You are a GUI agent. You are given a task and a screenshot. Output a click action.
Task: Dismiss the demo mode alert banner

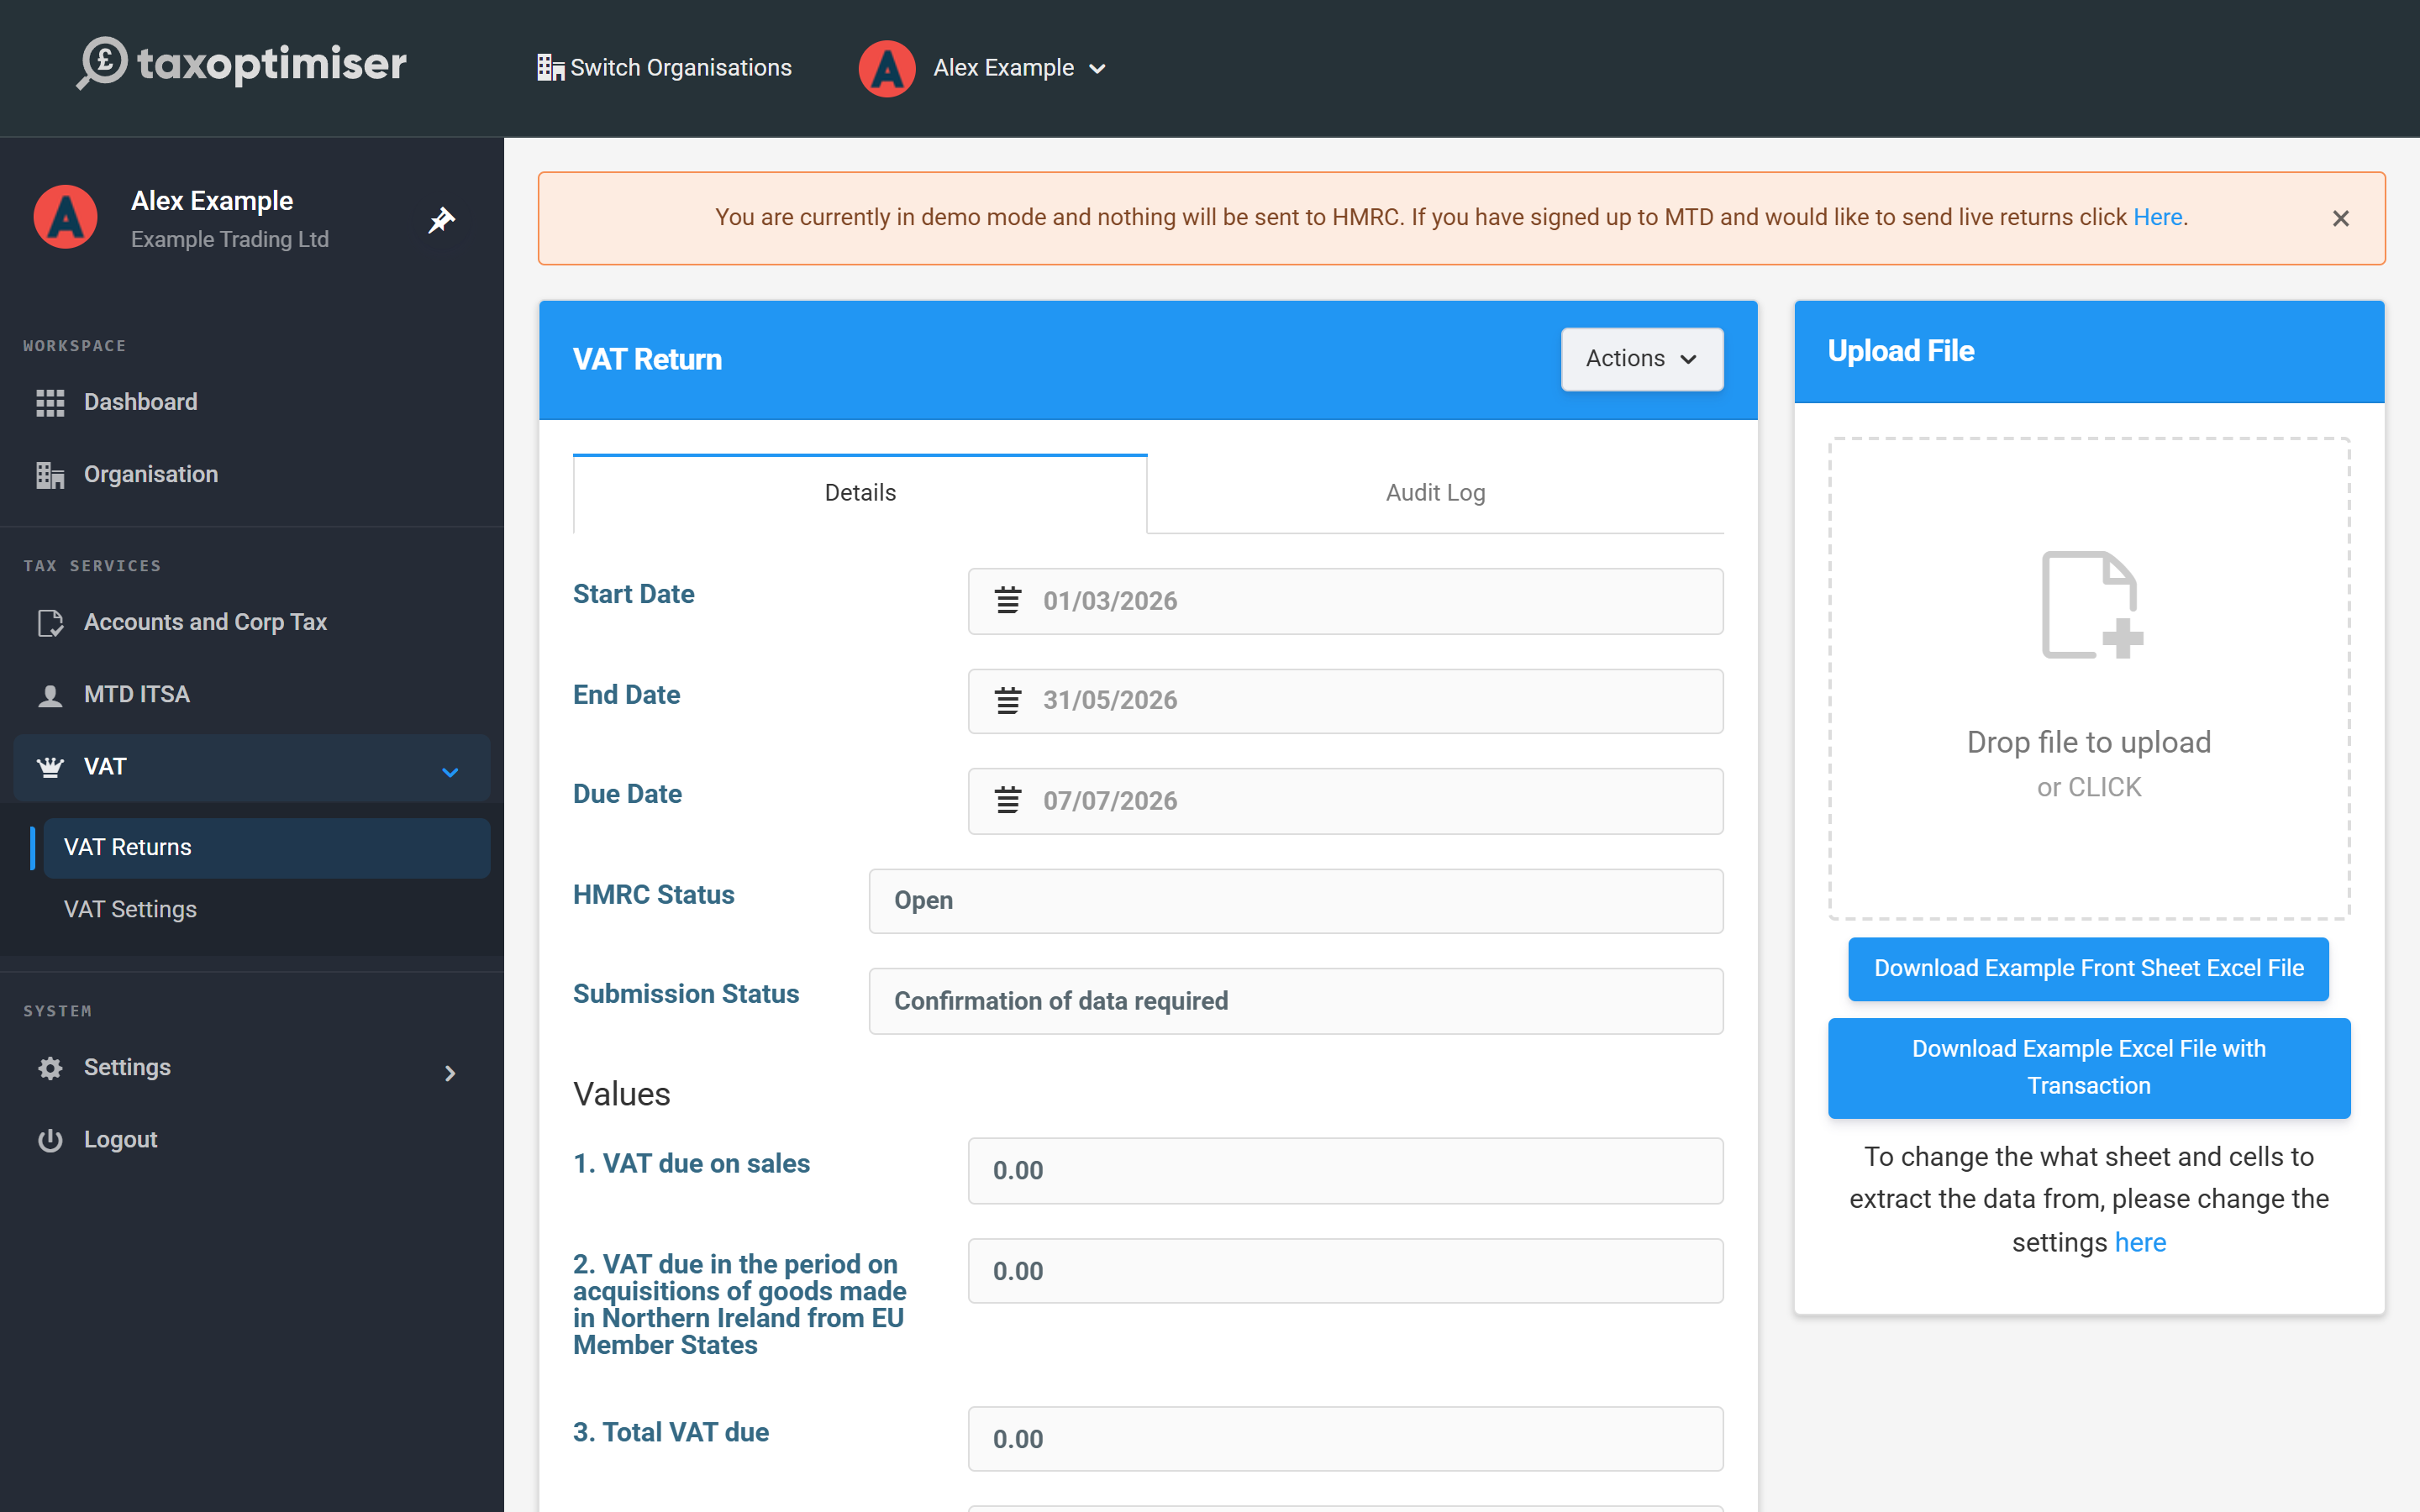(x=2340, y=218)
